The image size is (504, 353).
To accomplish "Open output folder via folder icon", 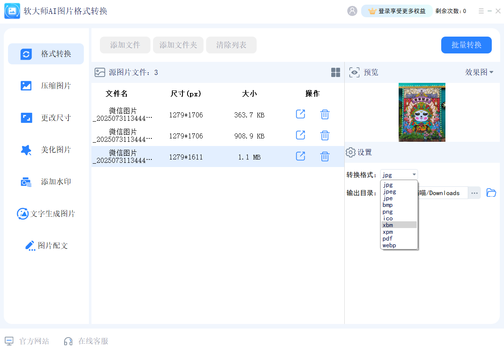I will [491, 192].
